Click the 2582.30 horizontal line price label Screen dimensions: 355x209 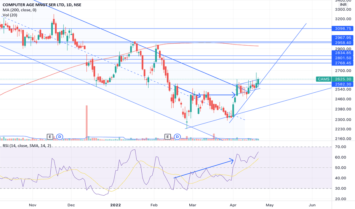343,84
